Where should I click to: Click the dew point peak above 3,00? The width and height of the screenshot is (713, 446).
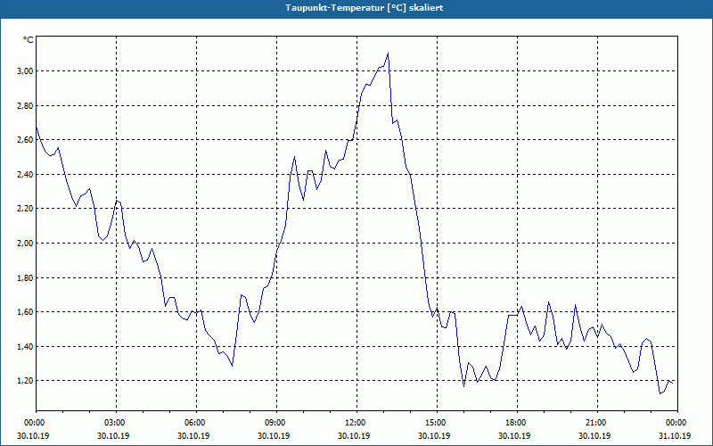388,54
